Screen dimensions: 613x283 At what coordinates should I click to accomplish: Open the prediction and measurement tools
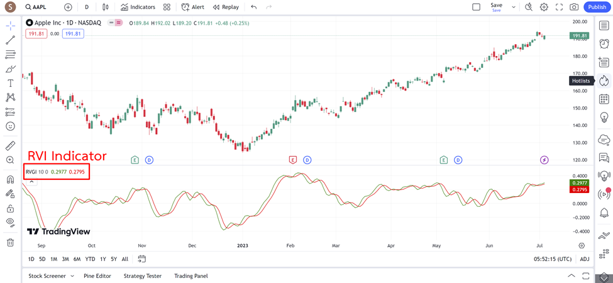click(11, 112)
